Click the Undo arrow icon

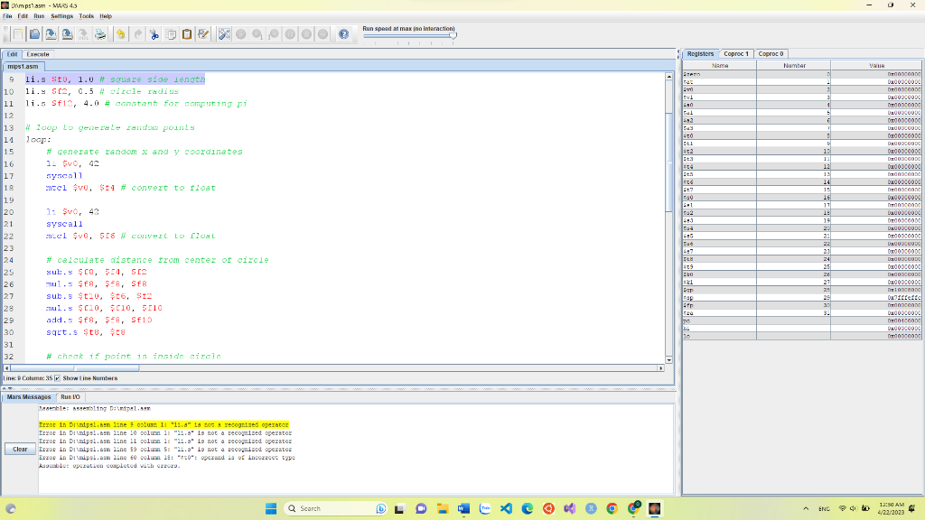[x=121, y=34]
